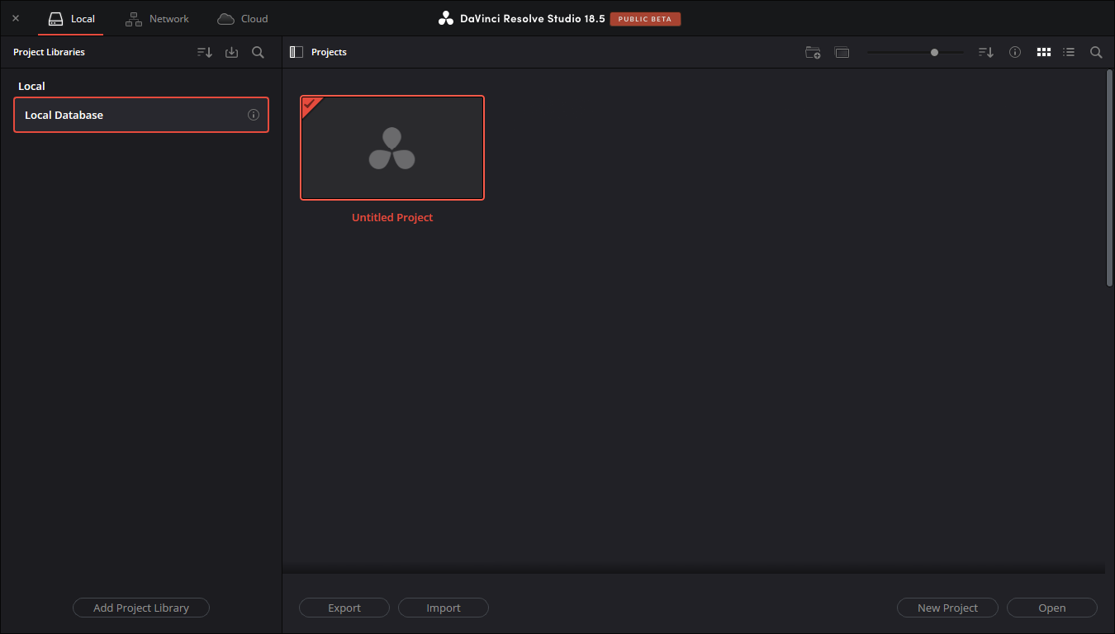Click the Untitled Project name label
The height and width of the screenshot is (634, 1115).
392,218
